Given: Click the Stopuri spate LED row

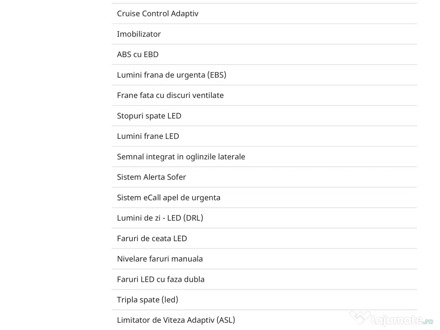Looking at the screenshot, I should [149, 116].
